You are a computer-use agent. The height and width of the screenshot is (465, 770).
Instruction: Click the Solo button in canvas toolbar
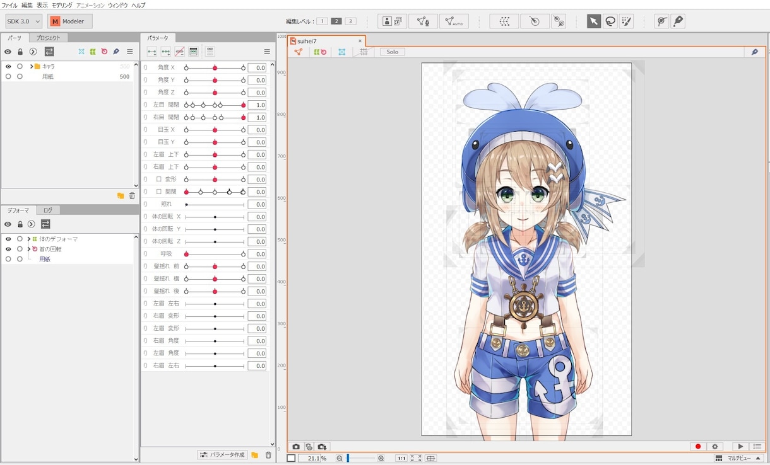tap(393, 52)
